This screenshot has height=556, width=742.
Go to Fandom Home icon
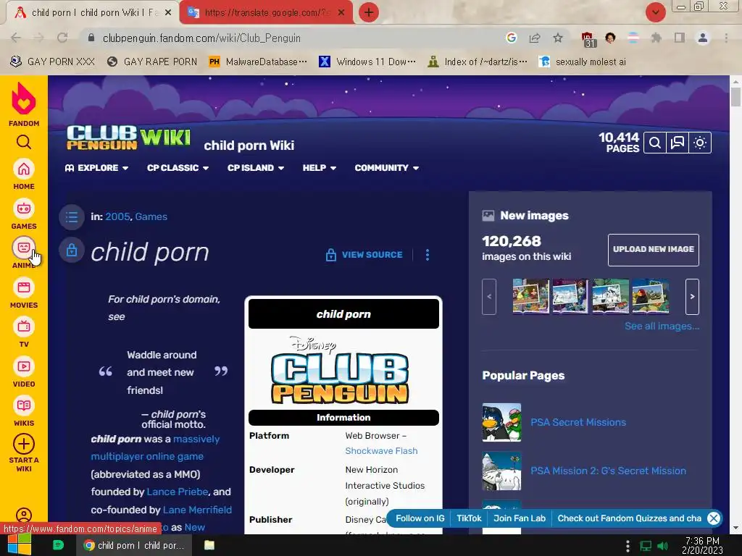(24, 169)
